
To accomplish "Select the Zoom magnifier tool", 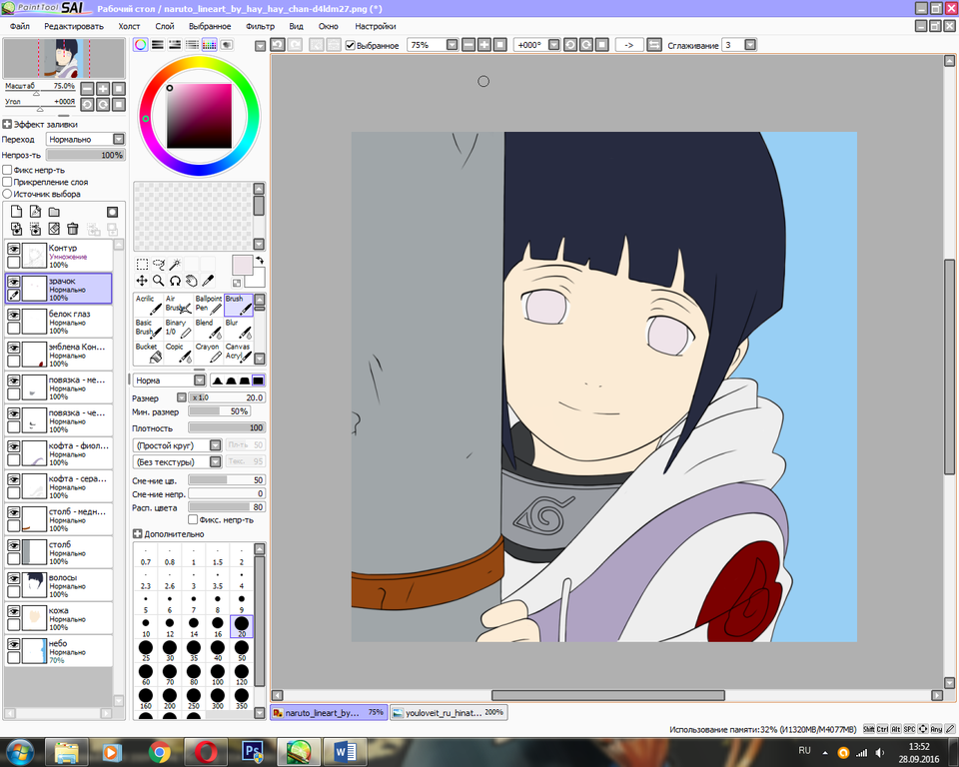I will click(x=159, y=281).
